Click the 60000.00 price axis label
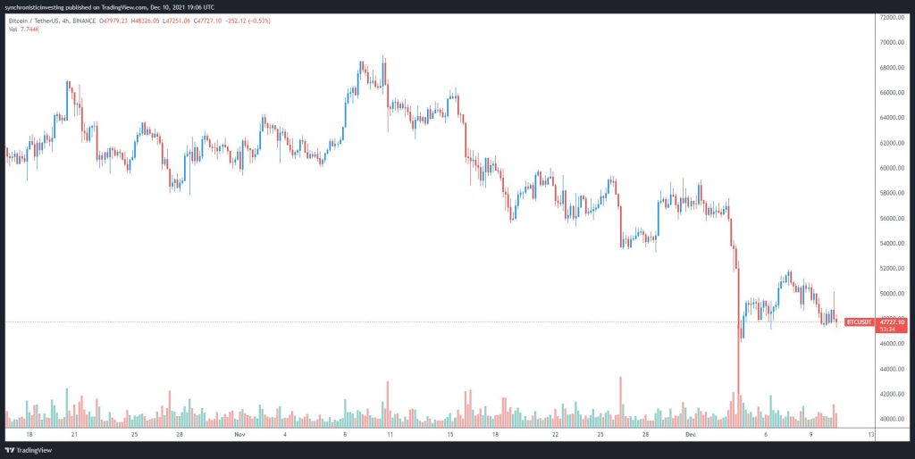The width and height of the screenshot is (915, 459). 892,168
